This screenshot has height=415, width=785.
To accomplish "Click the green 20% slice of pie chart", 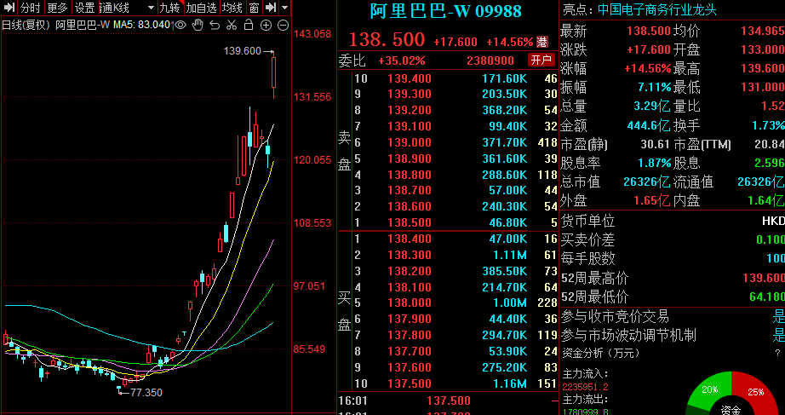I will (x=711, y=391).
